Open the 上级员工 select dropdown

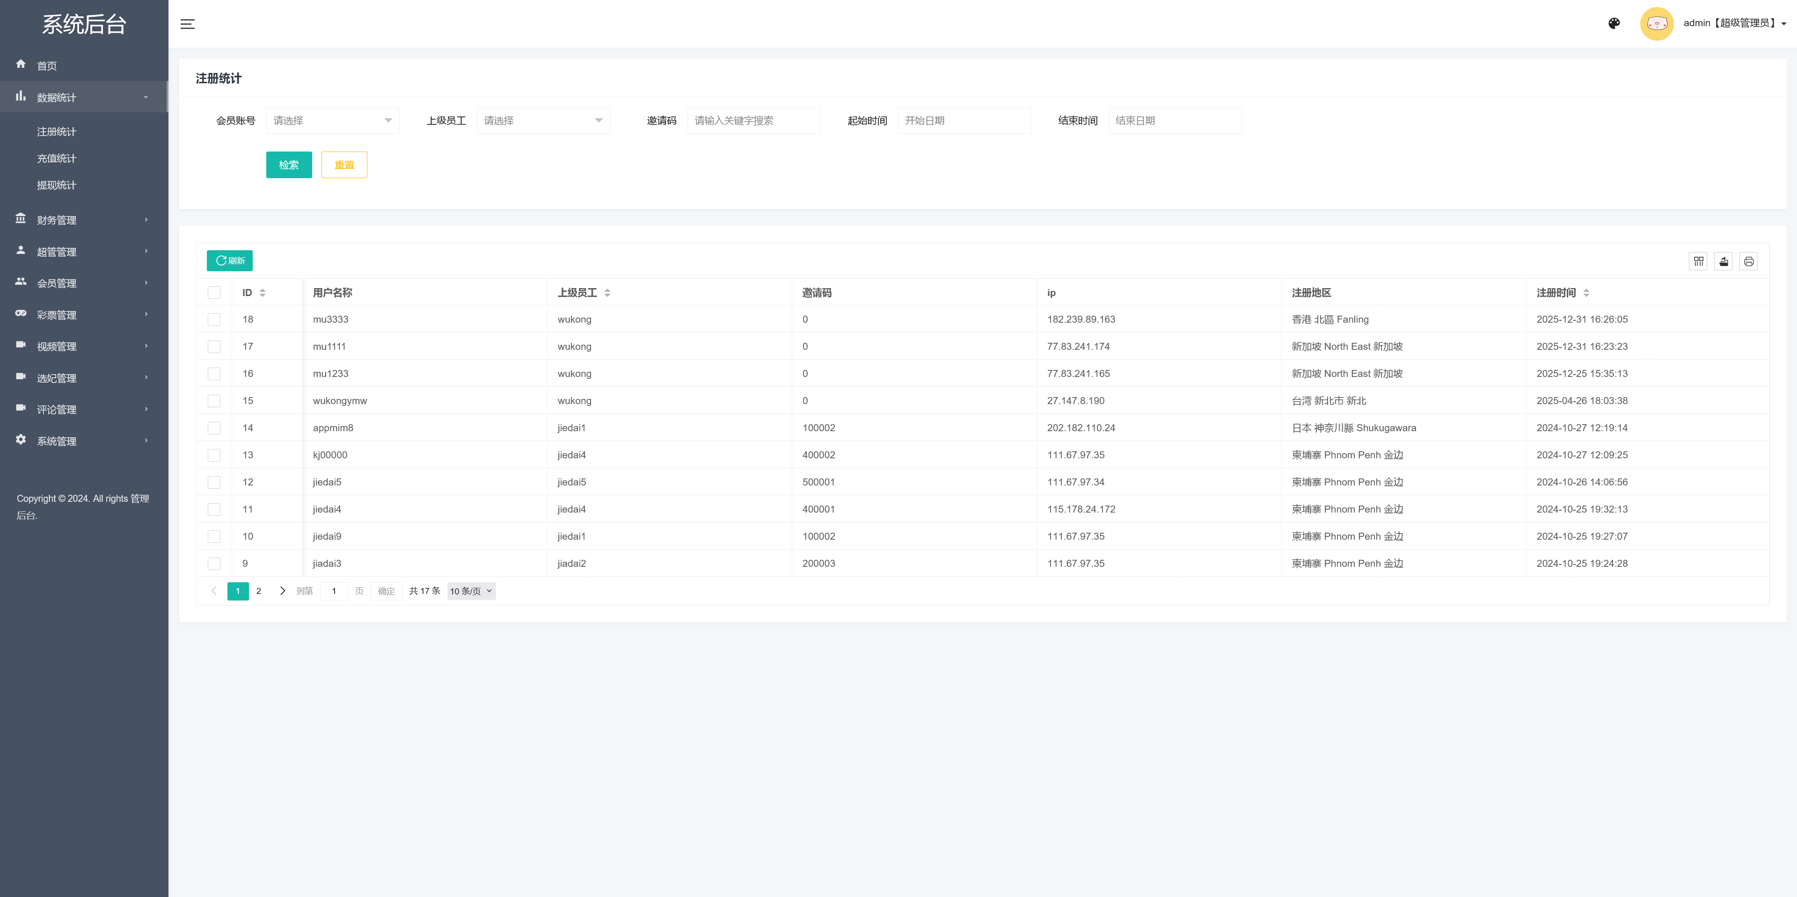[543, 121]
